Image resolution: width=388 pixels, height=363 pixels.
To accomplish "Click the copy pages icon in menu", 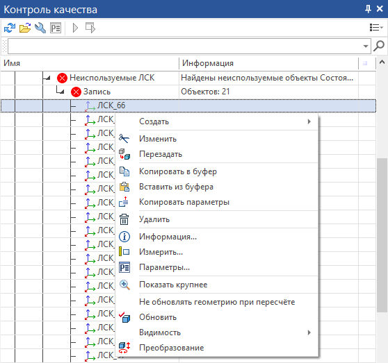I will coord(124,171).
